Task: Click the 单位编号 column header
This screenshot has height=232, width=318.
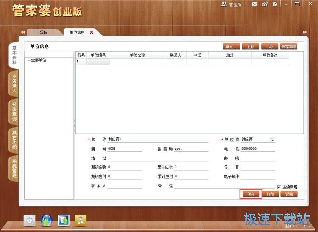Action: pos(98,55)
